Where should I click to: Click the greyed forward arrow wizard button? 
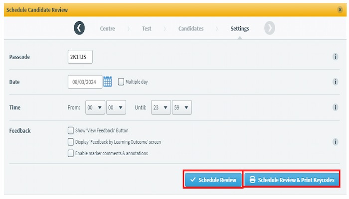pyautogui.click(x=270, y=28)
